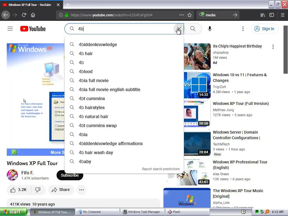Select suggestion 4b natural hair
The image size is (288, 216).
[x=124, y=116]
